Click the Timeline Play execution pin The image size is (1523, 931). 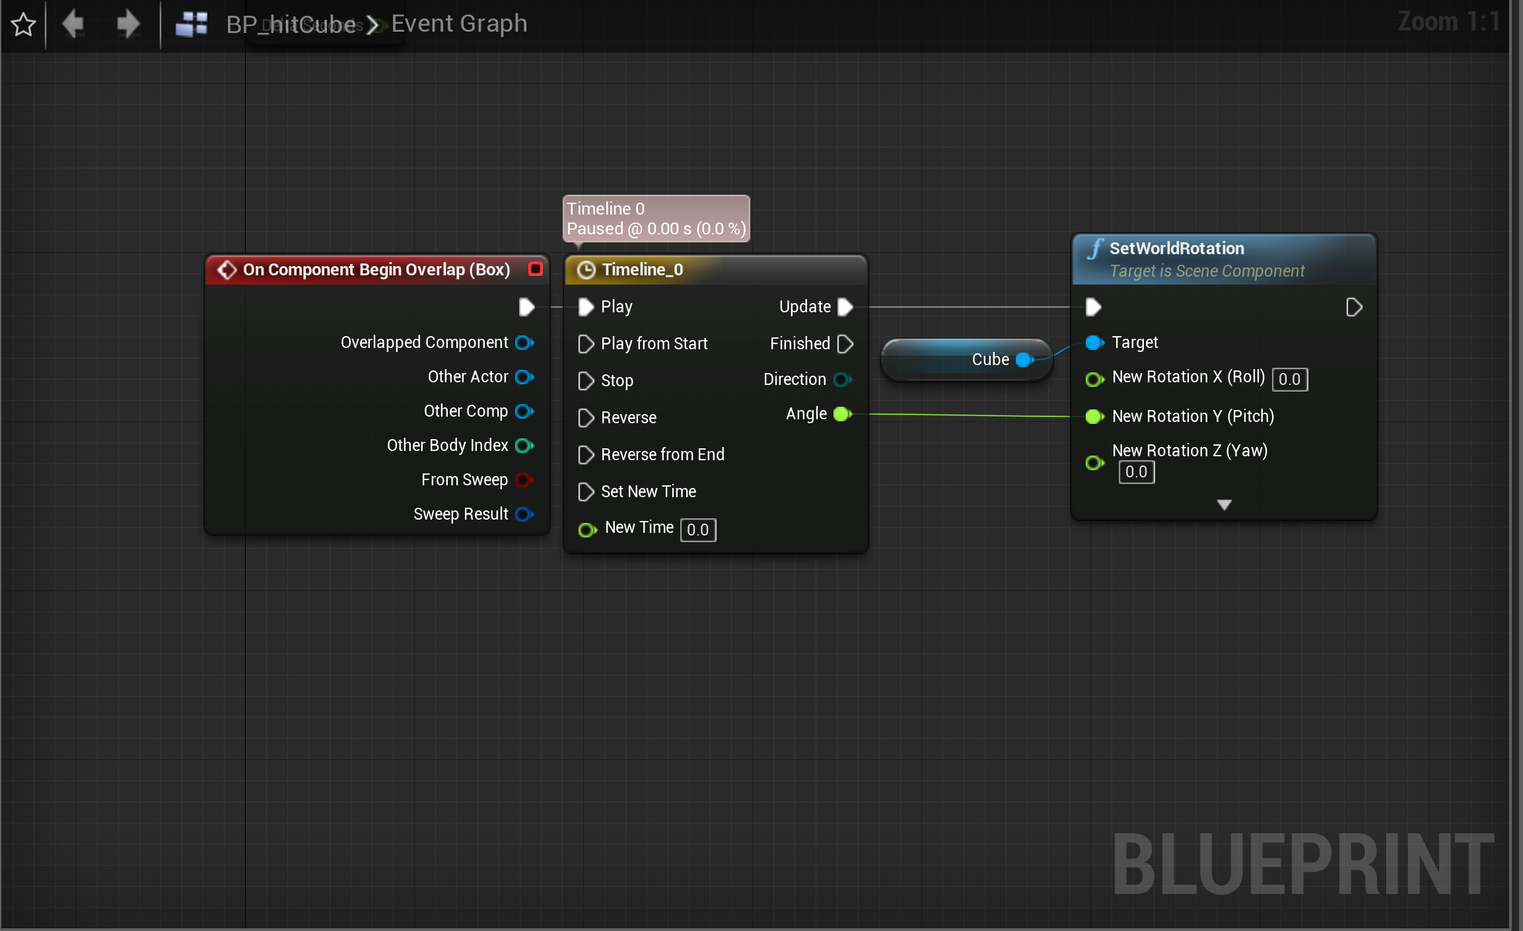coord(586,307)
